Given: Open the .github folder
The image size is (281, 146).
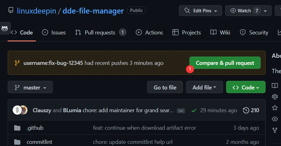Looking at the screenshot, I should pyautogui.click(x=35, y=128).
